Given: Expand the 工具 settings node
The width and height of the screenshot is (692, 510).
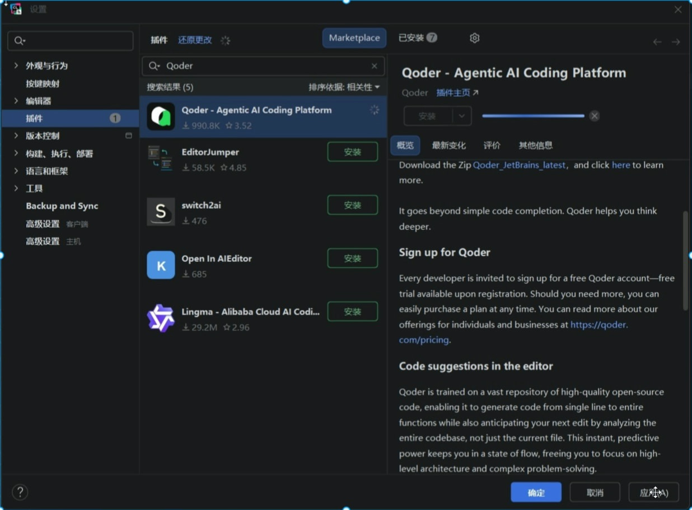Looking at the screenshot, I should point(16,188).
